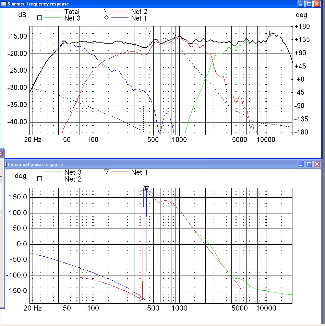Click the dB axis label
Image resolution: width=325 pixels, height=326 pixels.
point(22,15)
